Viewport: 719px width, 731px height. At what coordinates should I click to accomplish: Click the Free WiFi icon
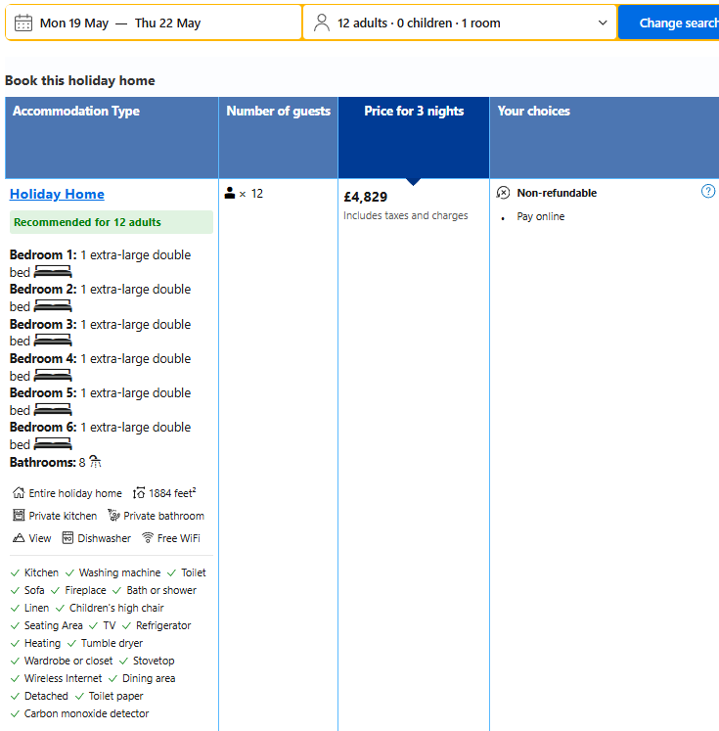coord(148,538)
